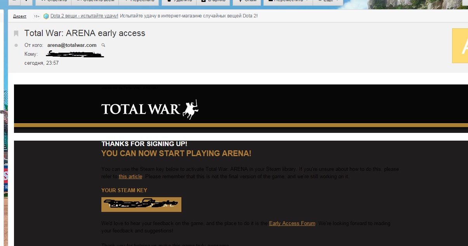
Task: Click the Удалить toolbar button
Action: click(x=178, y=1)
